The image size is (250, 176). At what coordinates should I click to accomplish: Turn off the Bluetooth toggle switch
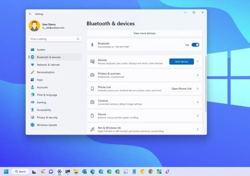pyautogui.click(x=195, y=45)
